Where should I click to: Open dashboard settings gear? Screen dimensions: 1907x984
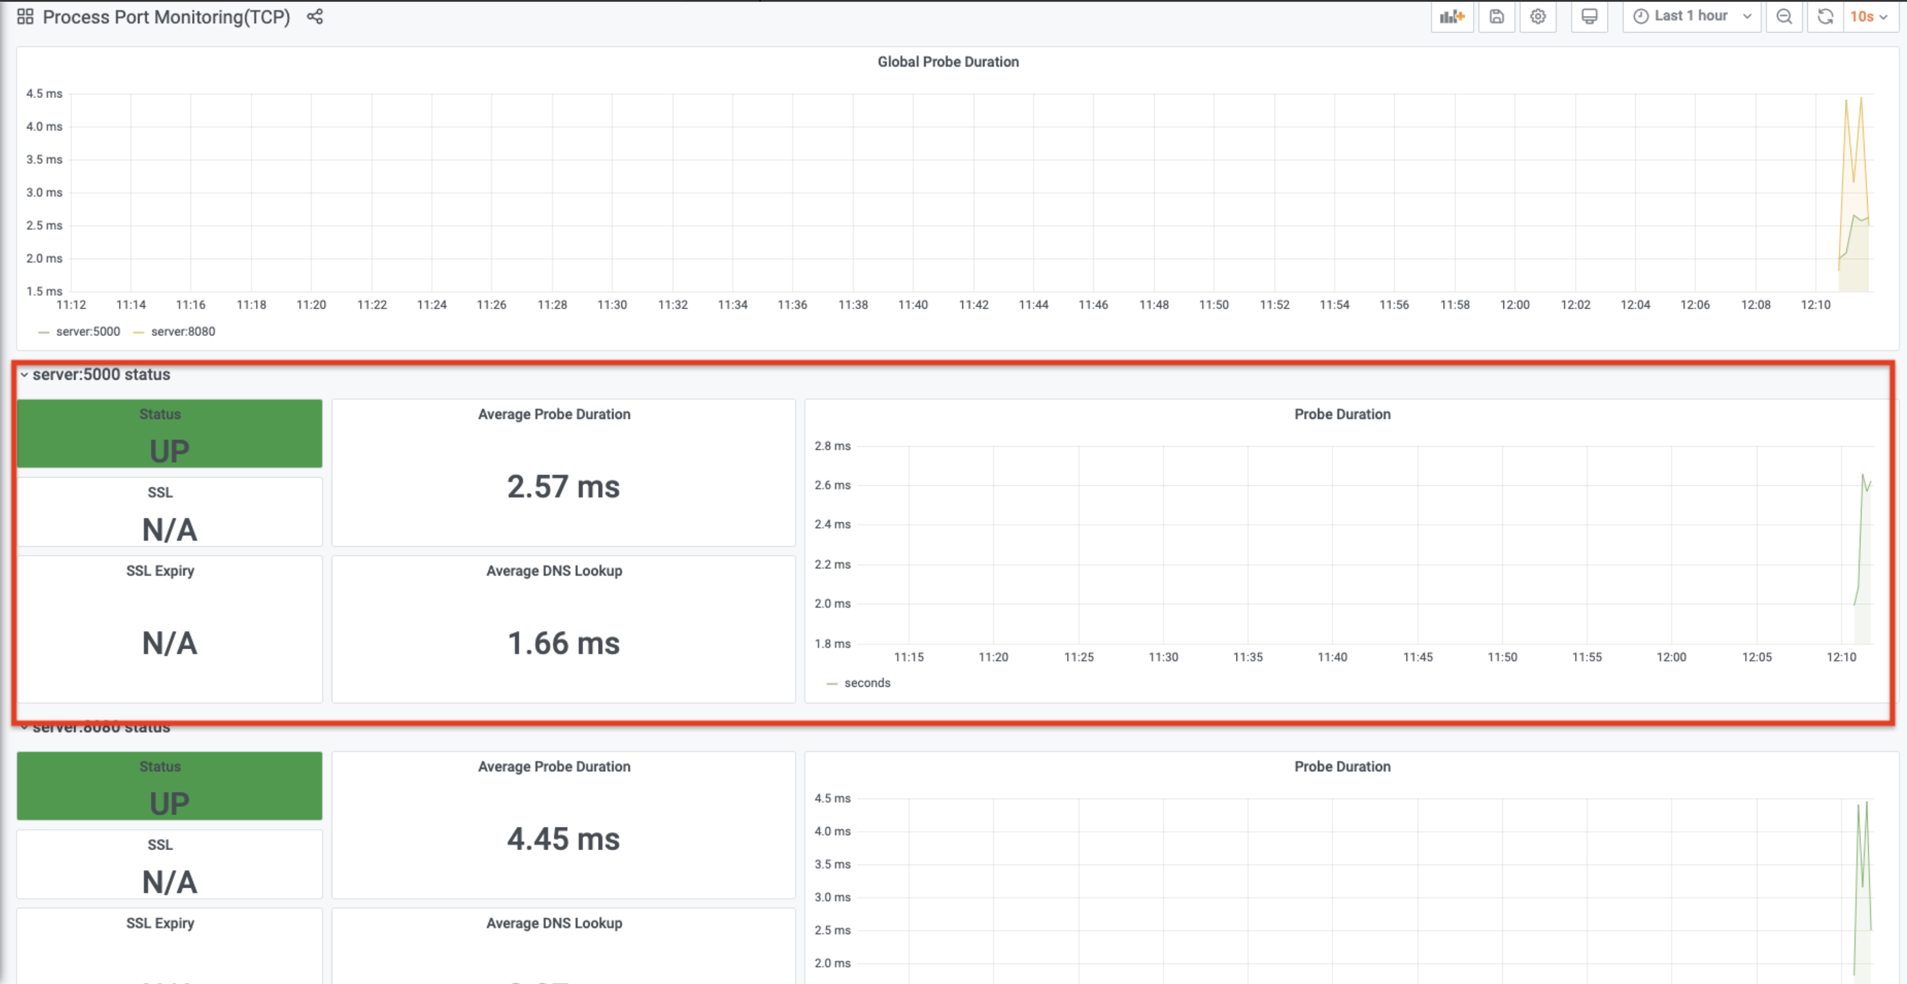coord(1538,16)
